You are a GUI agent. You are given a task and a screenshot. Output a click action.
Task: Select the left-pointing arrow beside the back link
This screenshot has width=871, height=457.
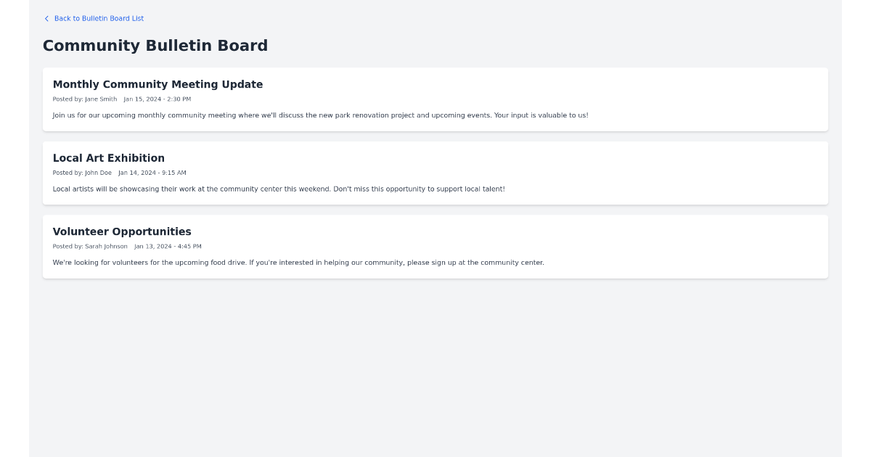tap(46, 18)
